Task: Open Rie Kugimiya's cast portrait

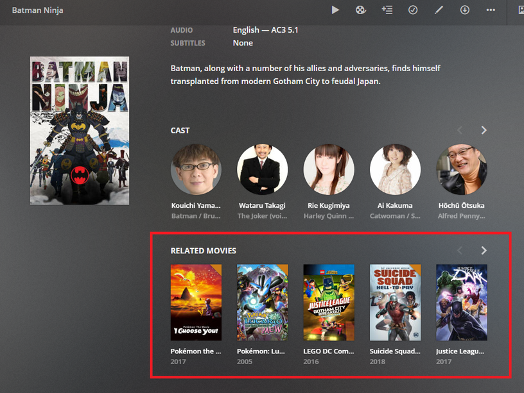Action: (329, 169)
